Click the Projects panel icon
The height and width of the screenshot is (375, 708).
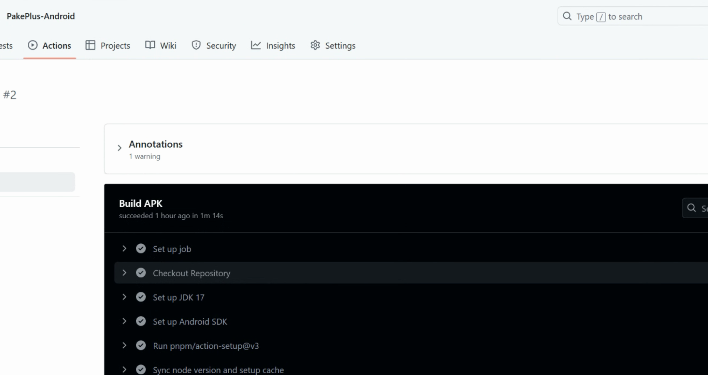tap(90, 45)
